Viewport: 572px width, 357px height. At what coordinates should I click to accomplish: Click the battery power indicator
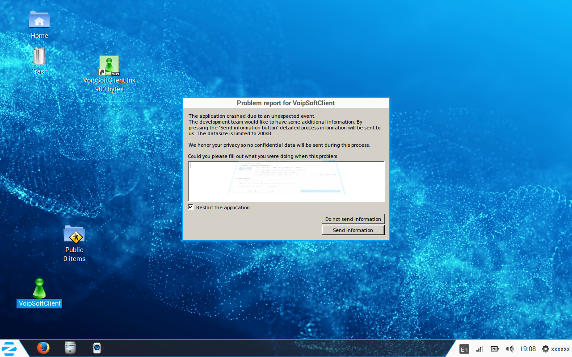pos(494,349)
